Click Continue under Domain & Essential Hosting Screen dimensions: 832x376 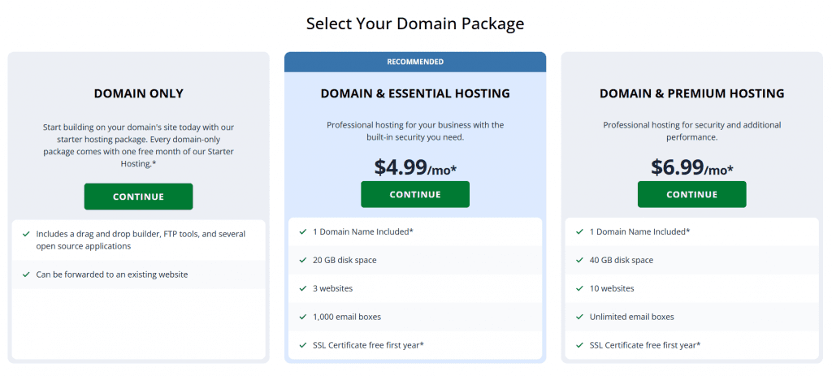(x=415, y=195)
